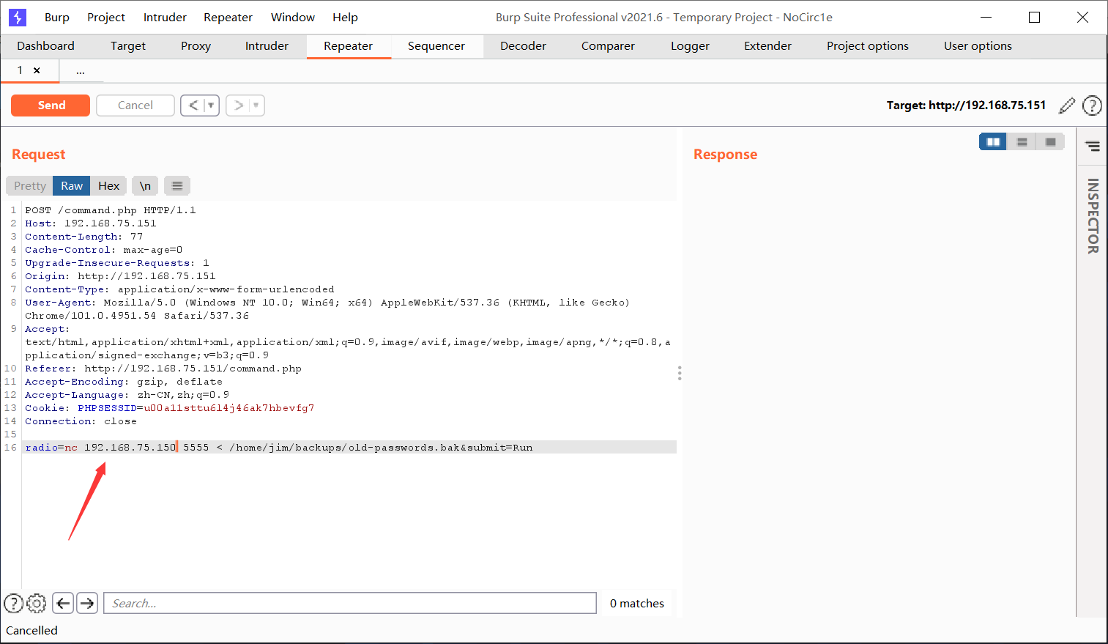Switch request view to Pretty
Screen dimensions: 1108x644
click(29, 186)
